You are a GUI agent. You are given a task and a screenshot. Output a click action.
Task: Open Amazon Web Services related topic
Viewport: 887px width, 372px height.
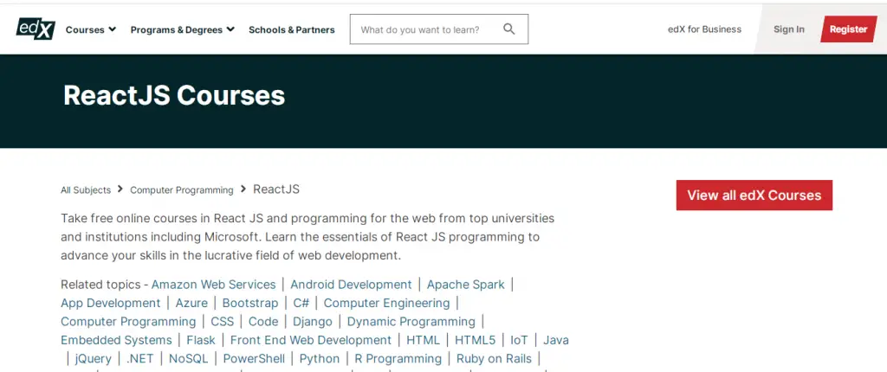213,285
